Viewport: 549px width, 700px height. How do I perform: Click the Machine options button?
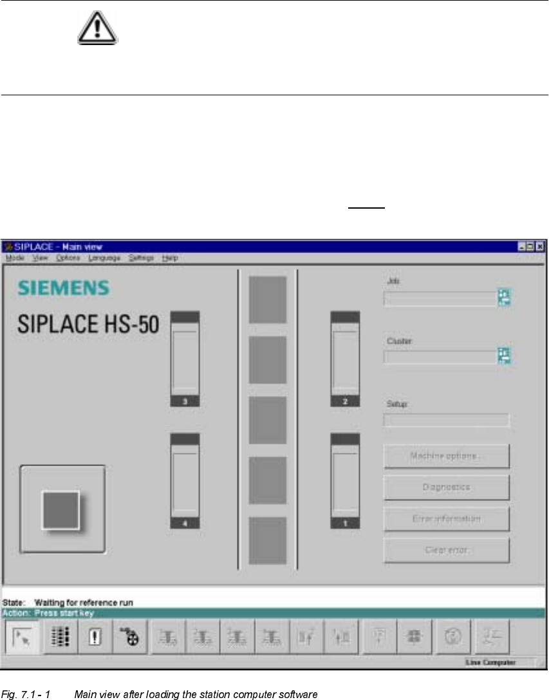click(446, 456)
